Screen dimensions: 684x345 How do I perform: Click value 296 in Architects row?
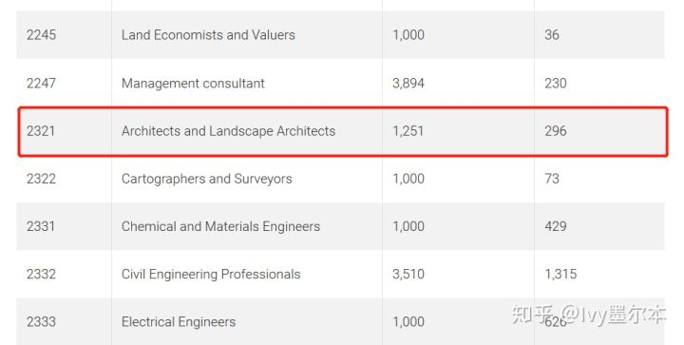tap(556, 131)
